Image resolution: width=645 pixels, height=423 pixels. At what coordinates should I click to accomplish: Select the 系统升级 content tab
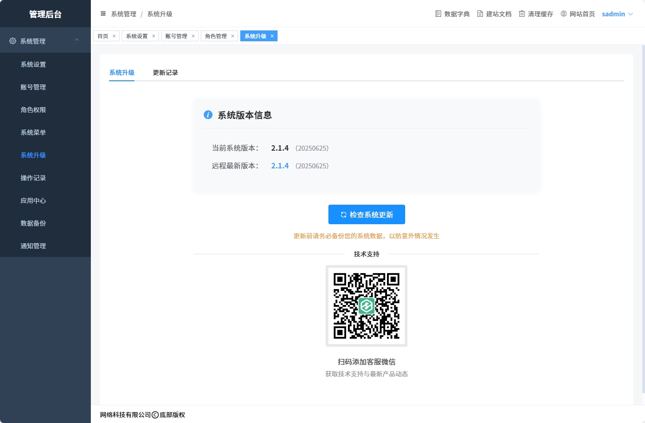122,73
